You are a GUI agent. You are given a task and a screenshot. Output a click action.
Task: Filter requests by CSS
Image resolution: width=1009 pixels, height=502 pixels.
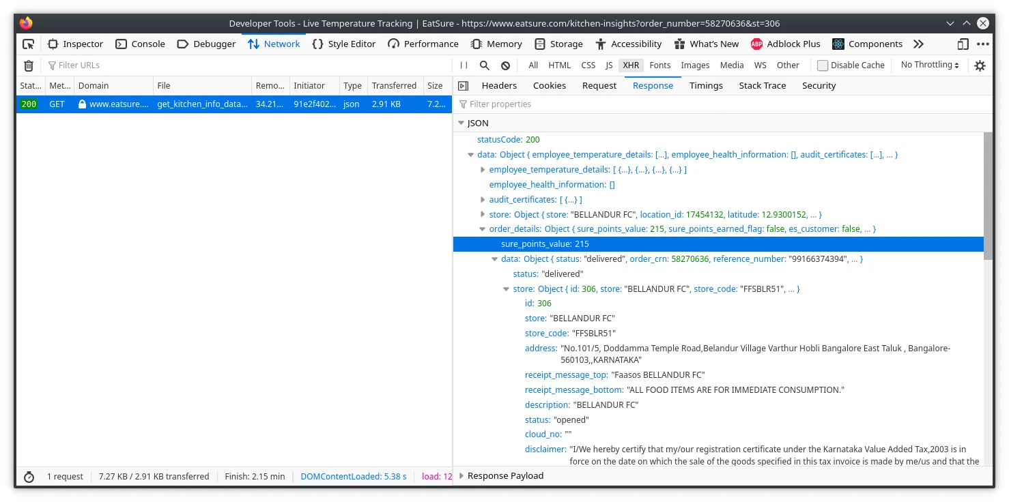(588, 65)
